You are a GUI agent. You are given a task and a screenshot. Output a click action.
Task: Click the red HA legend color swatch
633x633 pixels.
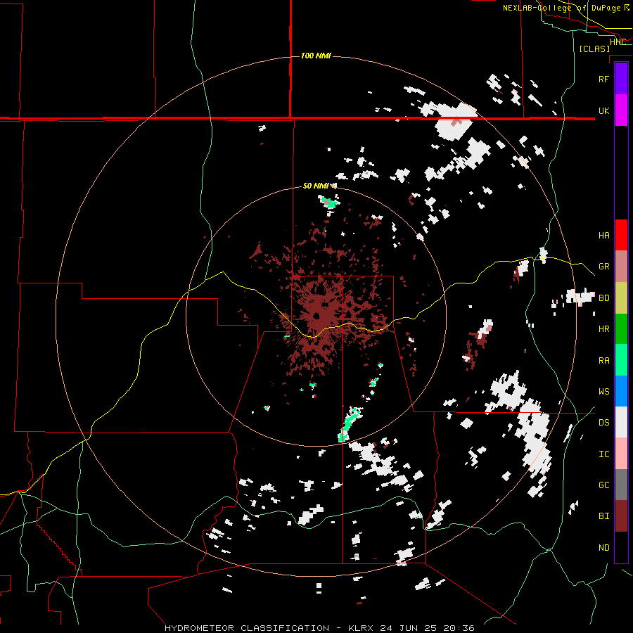(x=621, y=235)
